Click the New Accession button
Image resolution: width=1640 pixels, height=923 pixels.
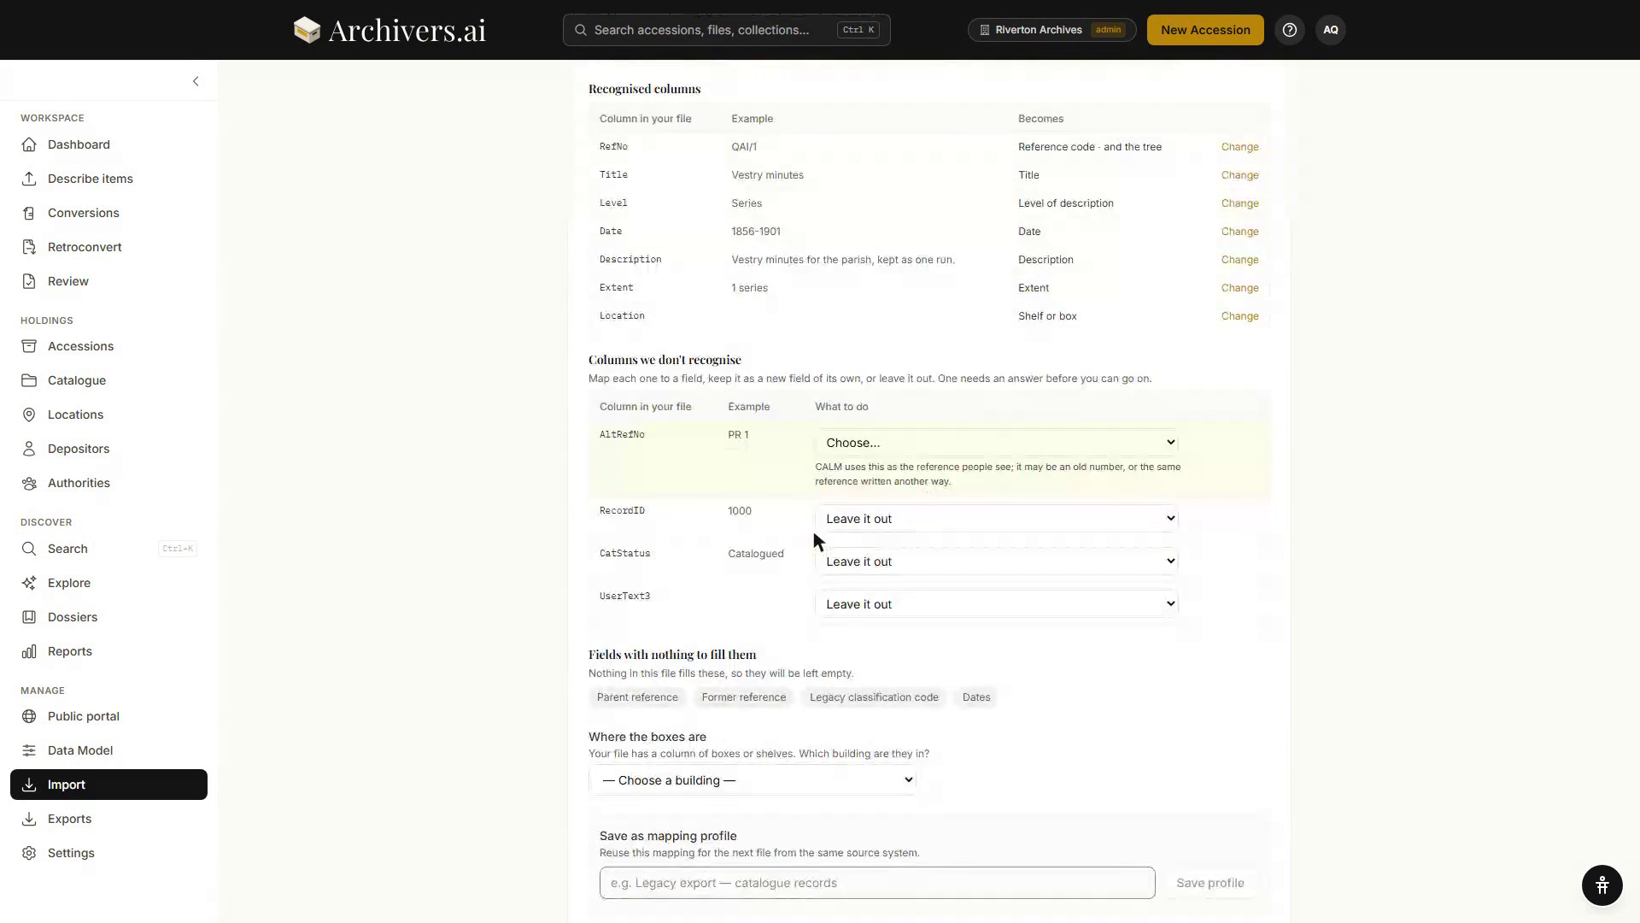point(1205,30)
